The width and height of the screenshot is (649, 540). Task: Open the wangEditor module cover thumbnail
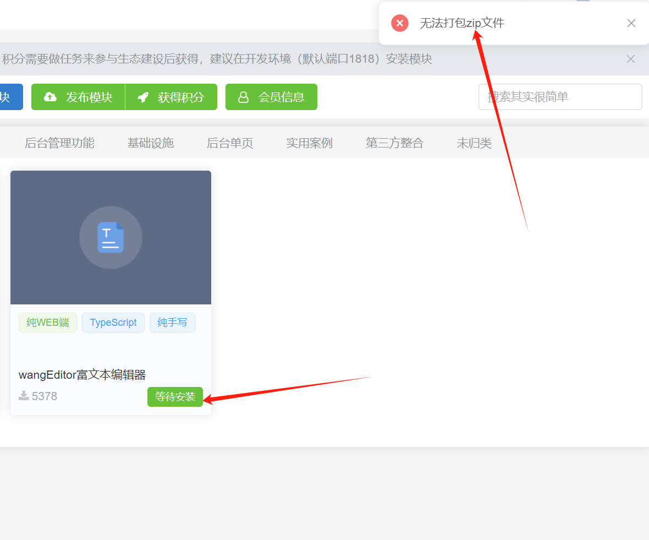pyautogui.click(x=111, y=237)
